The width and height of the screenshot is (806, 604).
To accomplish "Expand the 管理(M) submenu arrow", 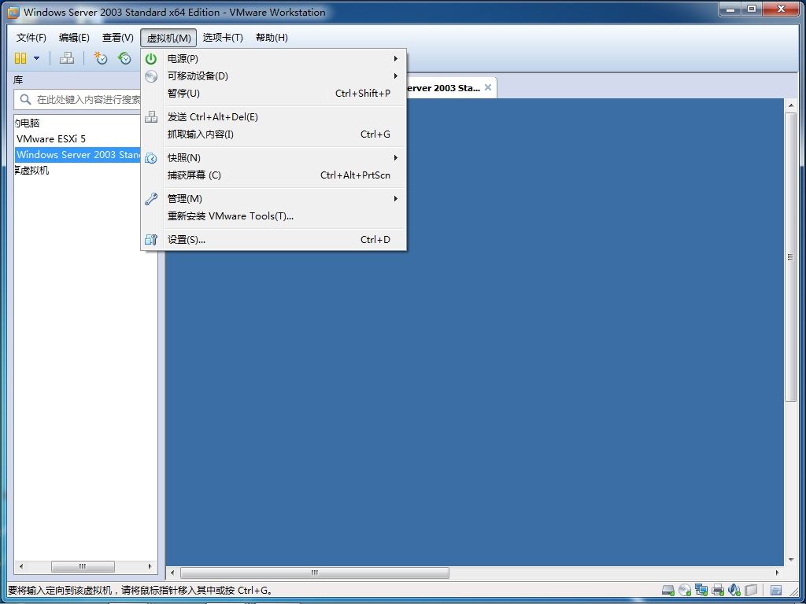I will pos(396,199).
